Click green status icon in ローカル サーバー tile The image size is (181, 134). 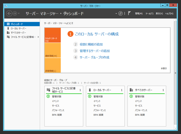[x=90, y=96]
